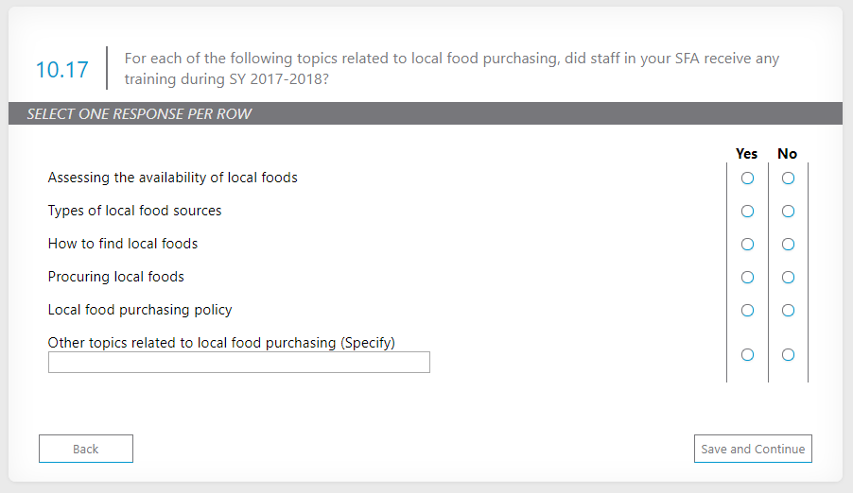Select Yes for local food purchasing policy
The width and height of the screenshot is (853, 493).
pos(747,311)
